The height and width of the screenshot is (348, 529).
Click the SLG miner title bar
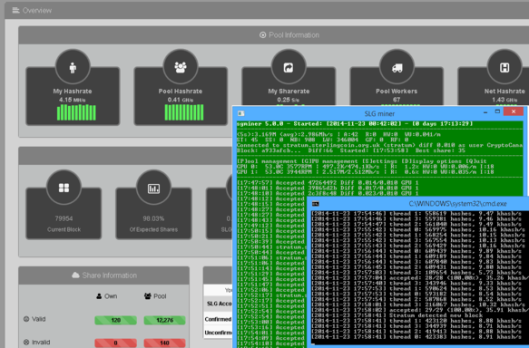click(x=379, y=113)
